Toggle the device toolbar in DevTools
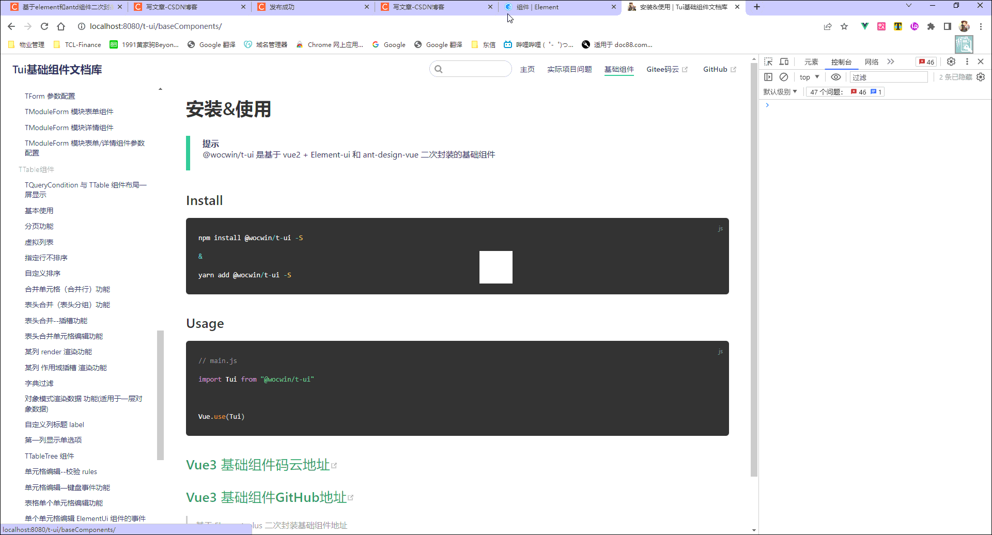The image size is (992, 535). 784,61
